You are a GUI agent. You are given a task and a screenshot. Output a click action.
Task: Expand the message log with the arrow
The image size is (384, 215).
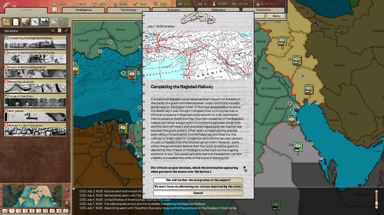coord(74,189)
